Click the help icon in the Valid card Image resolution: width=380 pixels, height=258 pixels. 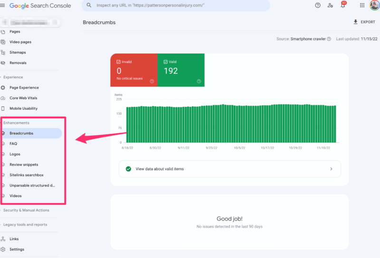point(199,81)
